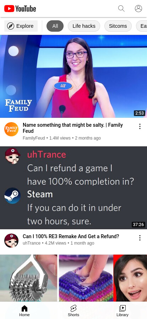Open the uhTrance channel avatar

[x=11, y=240]
